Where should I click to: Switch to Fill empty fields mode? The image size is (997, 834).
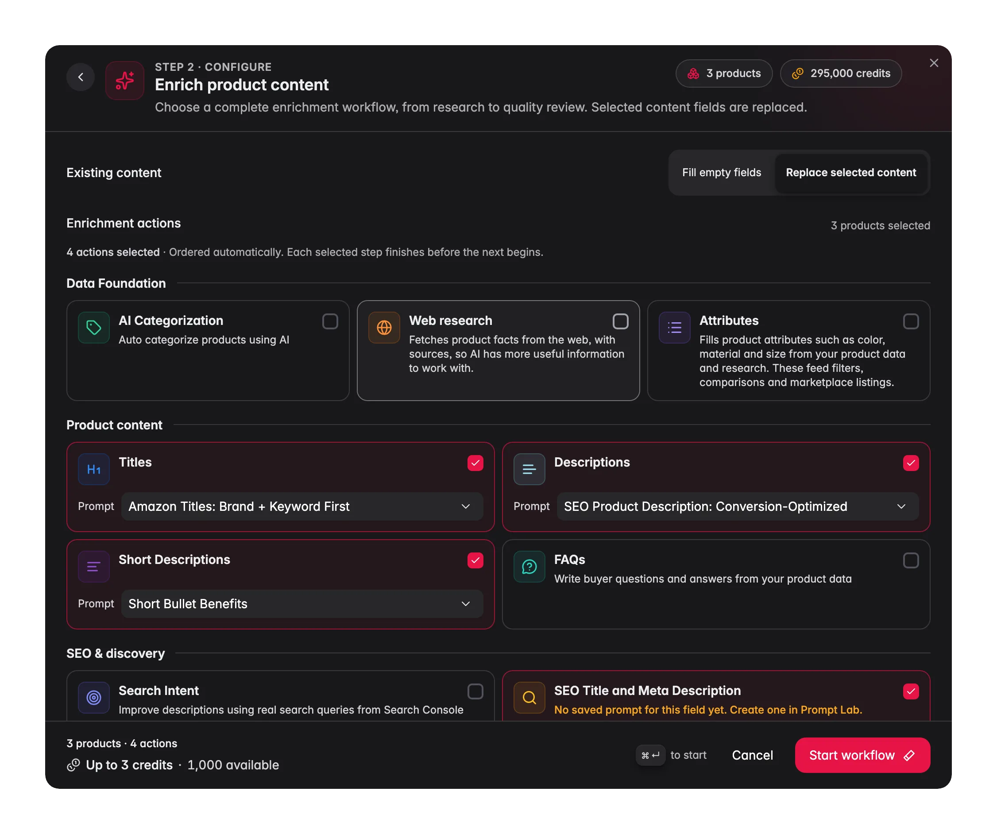pos(722,172)
